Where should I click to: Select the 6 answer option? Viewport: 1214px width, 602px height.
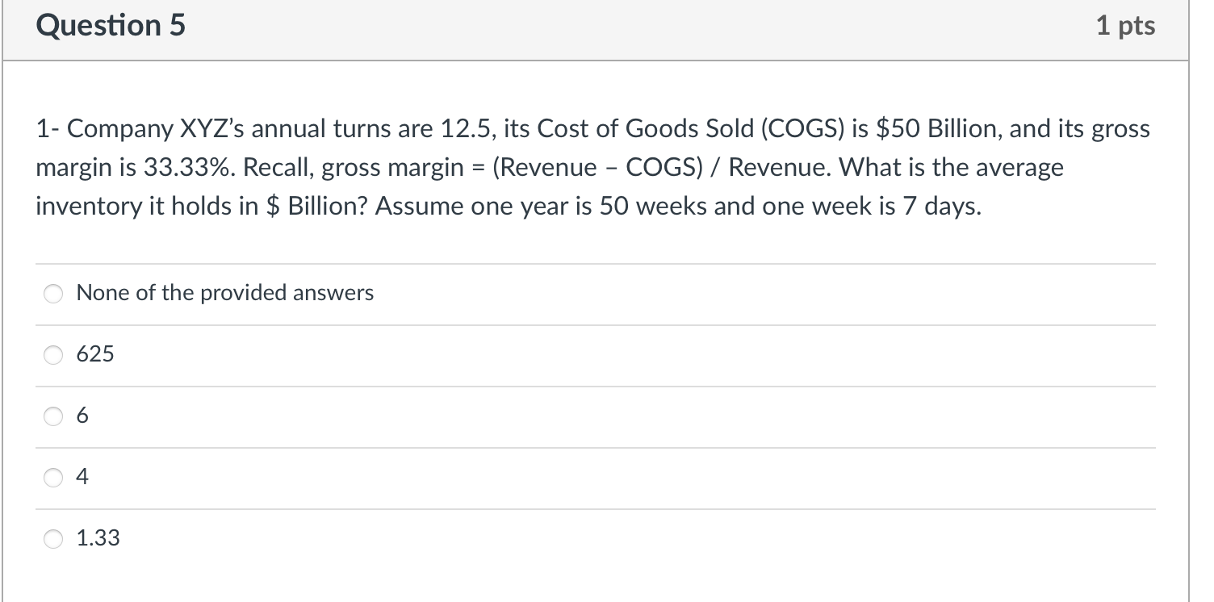(52, 416)
